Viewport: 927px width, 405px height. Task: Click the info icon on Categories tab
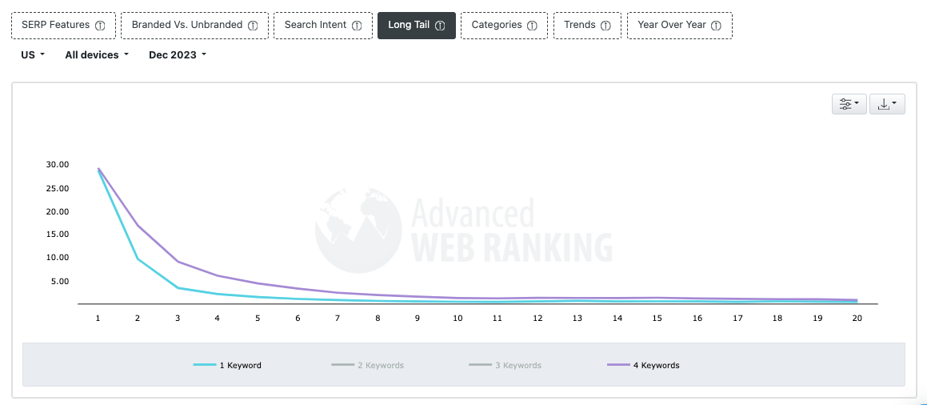(532, 26)
